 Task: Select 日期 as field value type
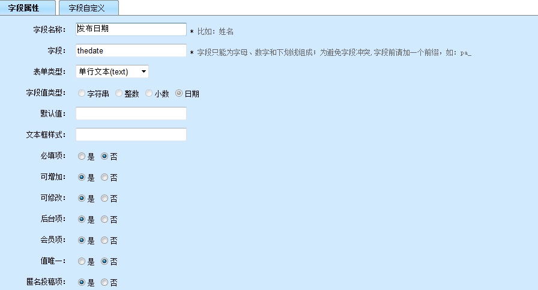(x=179, y=94)
